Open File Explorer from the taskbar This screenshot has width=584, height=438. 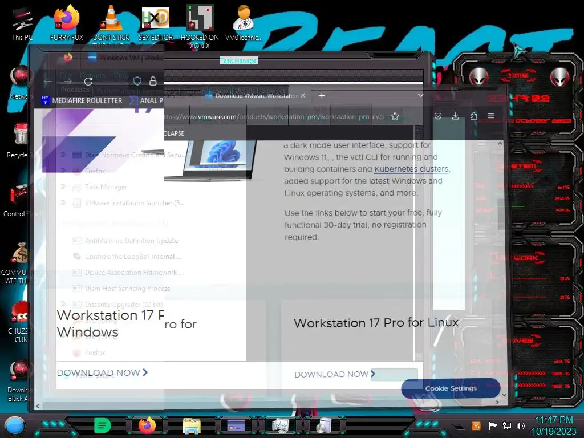point(192,425)
